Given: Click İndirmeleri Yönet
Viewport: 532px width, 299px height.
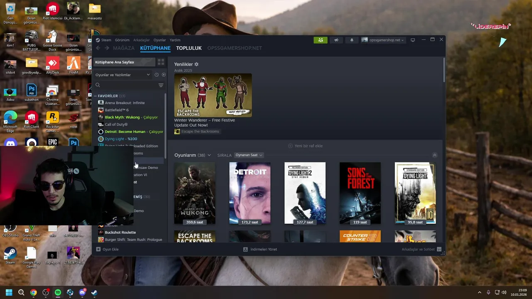Looking at the screenshot, I should click(260, 249).
